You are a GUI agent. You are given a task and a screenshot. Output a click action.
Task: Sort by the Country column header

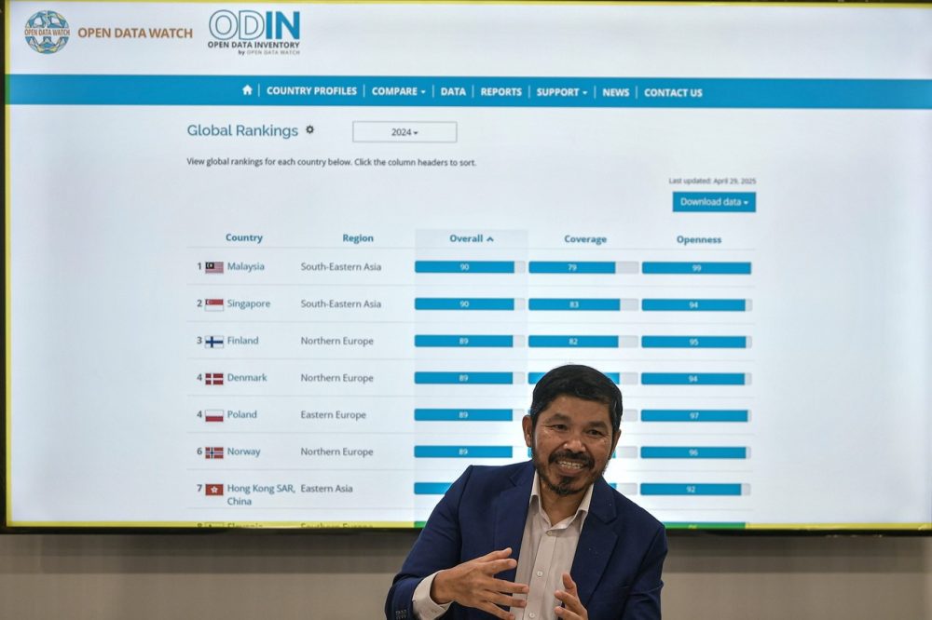243,237
